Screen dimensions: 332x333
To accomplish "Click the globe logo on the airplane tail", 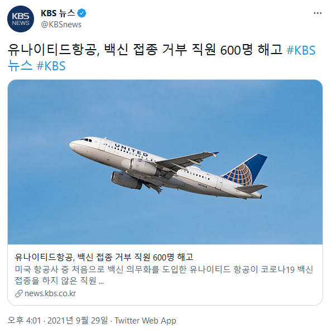I will click(240, 175).
